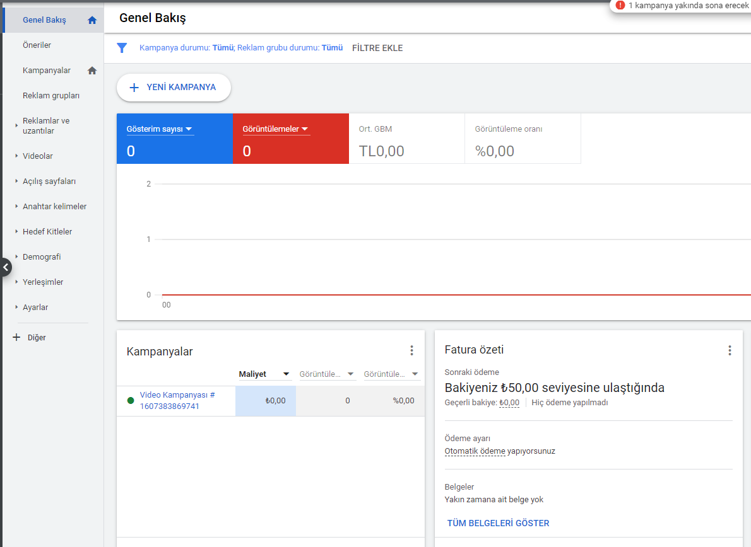Expand the Hedef Kitleler section

tap(16, 231)
